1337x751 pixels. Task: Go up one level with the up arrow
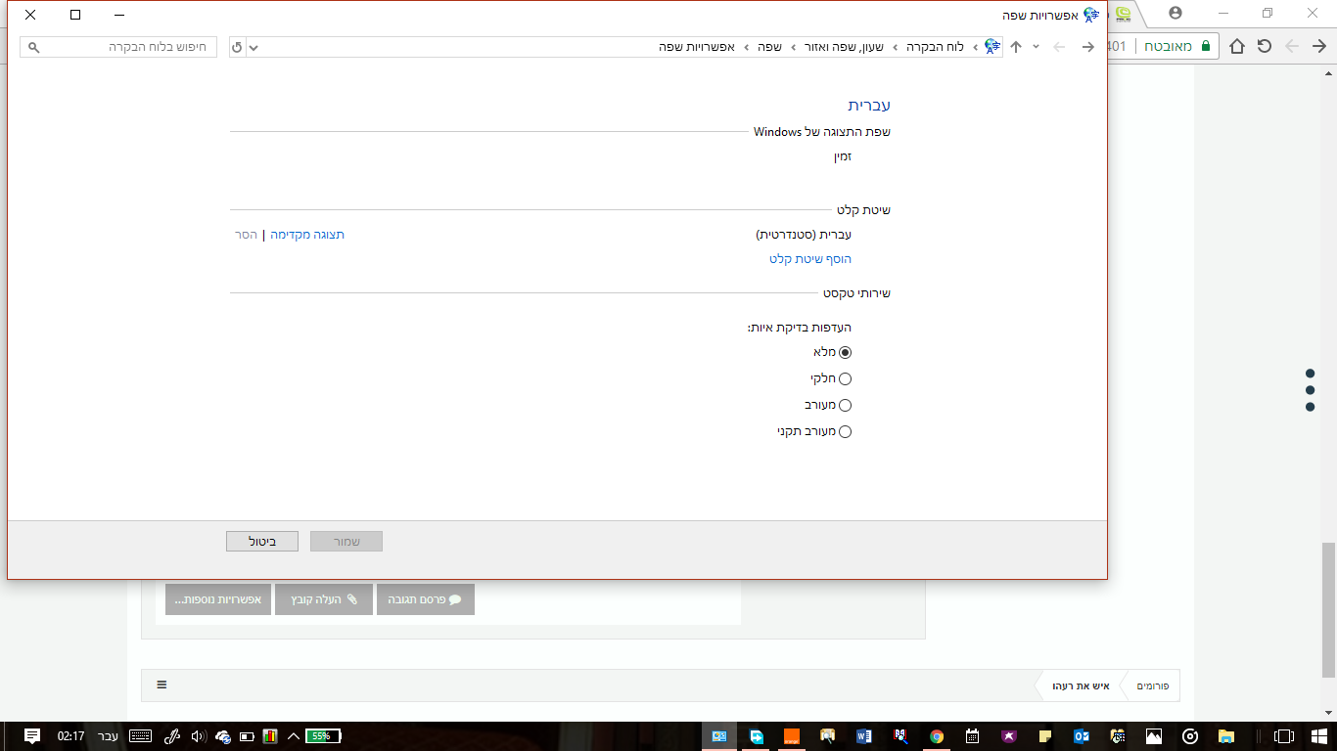click(x=1016, y=47)
